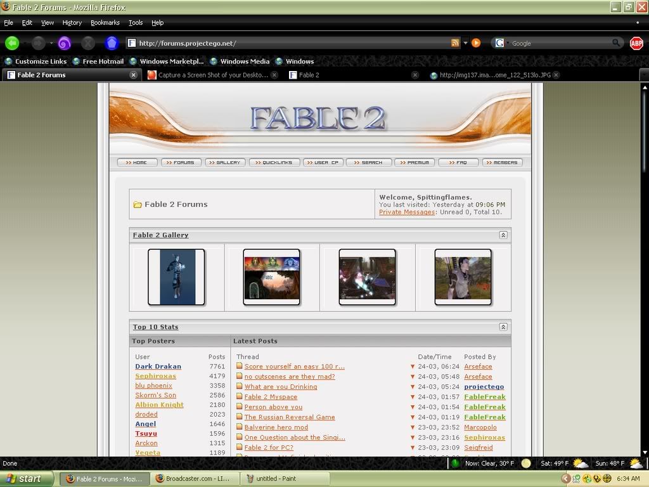The height and width of the screenshot is (487, 649).
Task: Close the img137 JPG tab
Action: [556, 75]
